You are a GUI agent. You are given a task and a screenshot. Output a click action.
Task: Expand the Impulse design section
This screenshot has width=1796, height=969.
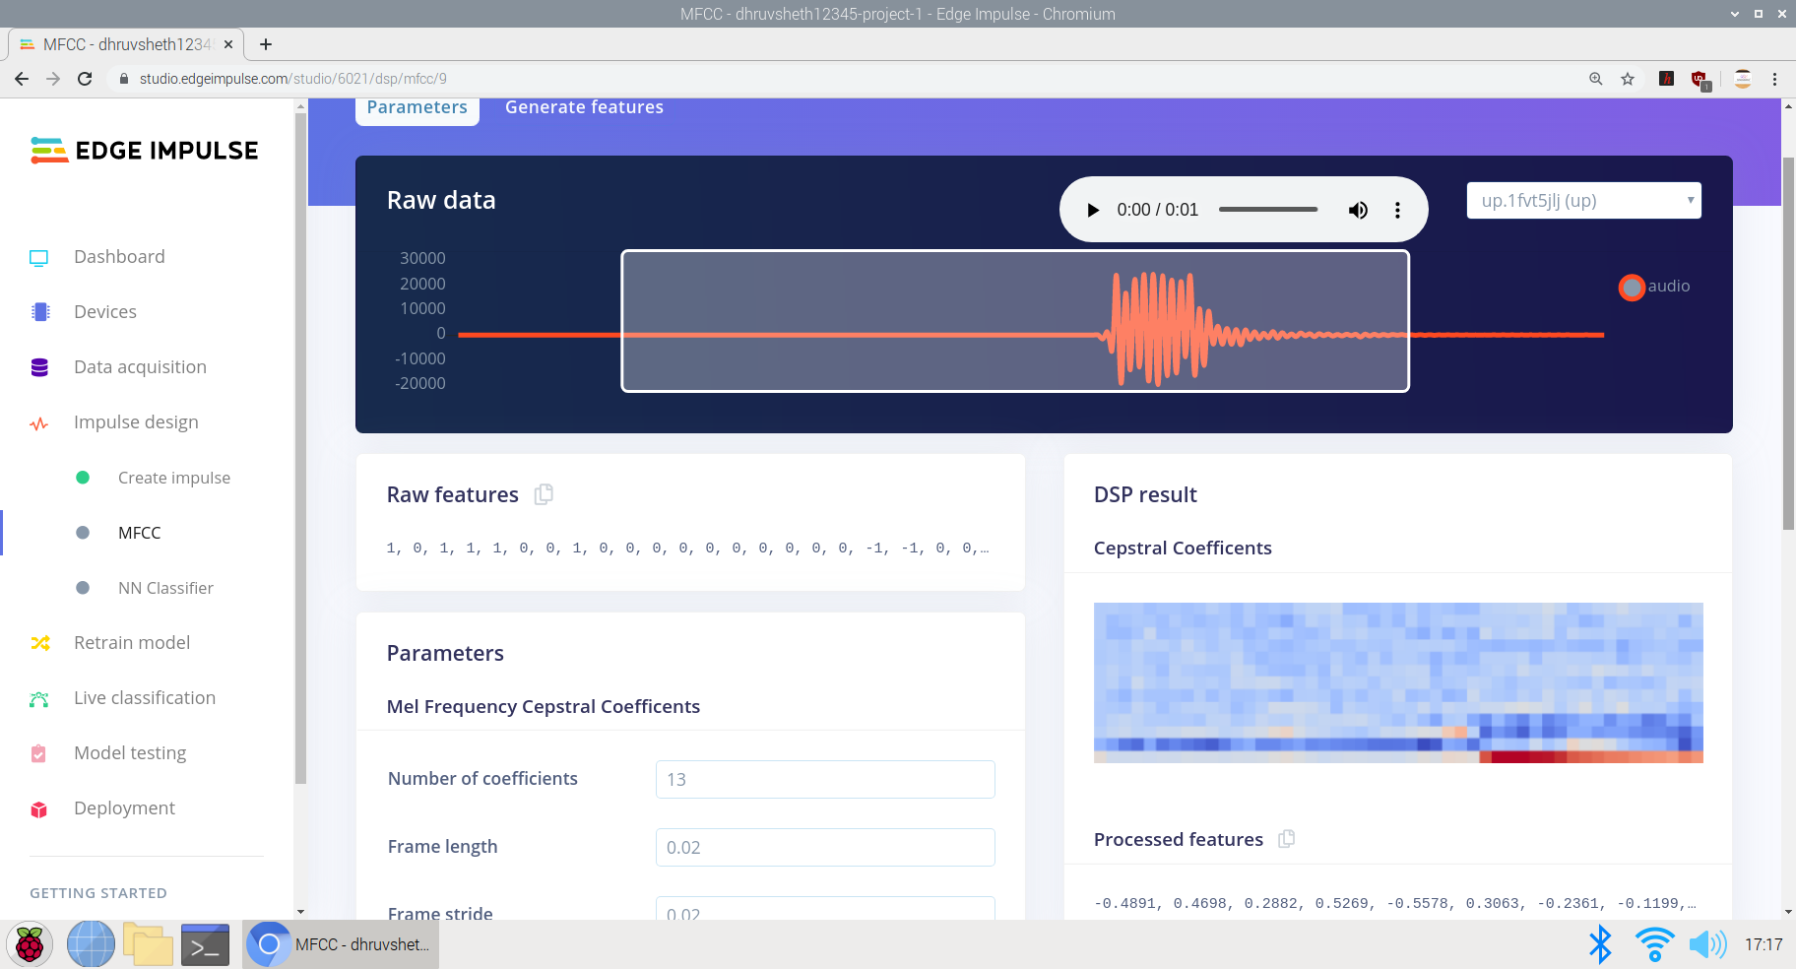point(136,422)
